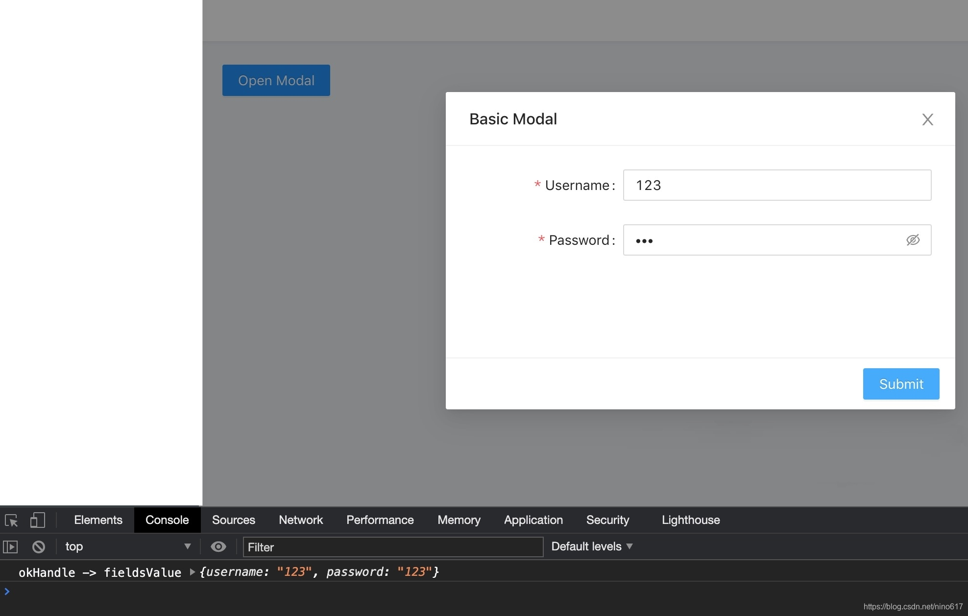Open the Sources panel
968x616 pixels.
coord(233,520)
